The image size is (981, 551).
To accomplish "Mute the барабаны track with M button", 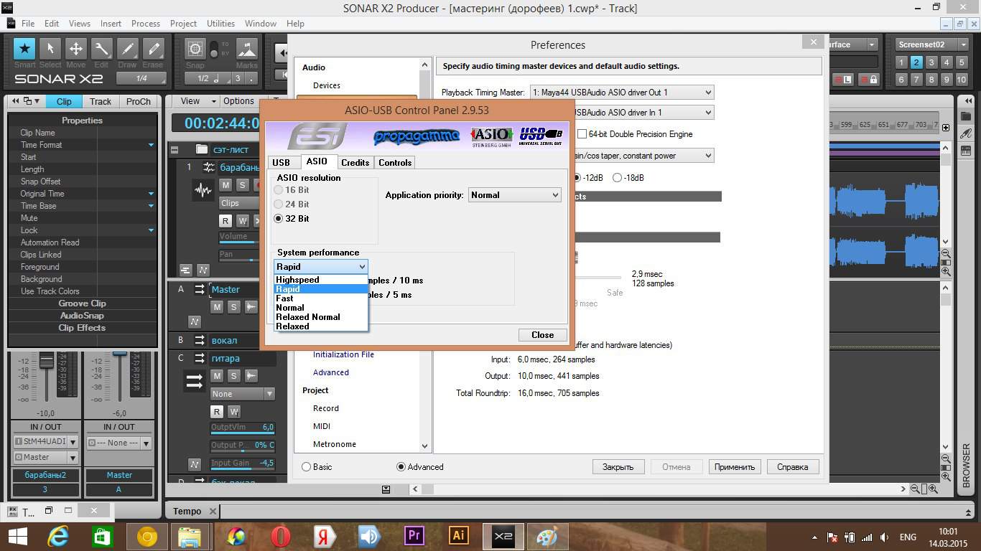I will point(226,185).
